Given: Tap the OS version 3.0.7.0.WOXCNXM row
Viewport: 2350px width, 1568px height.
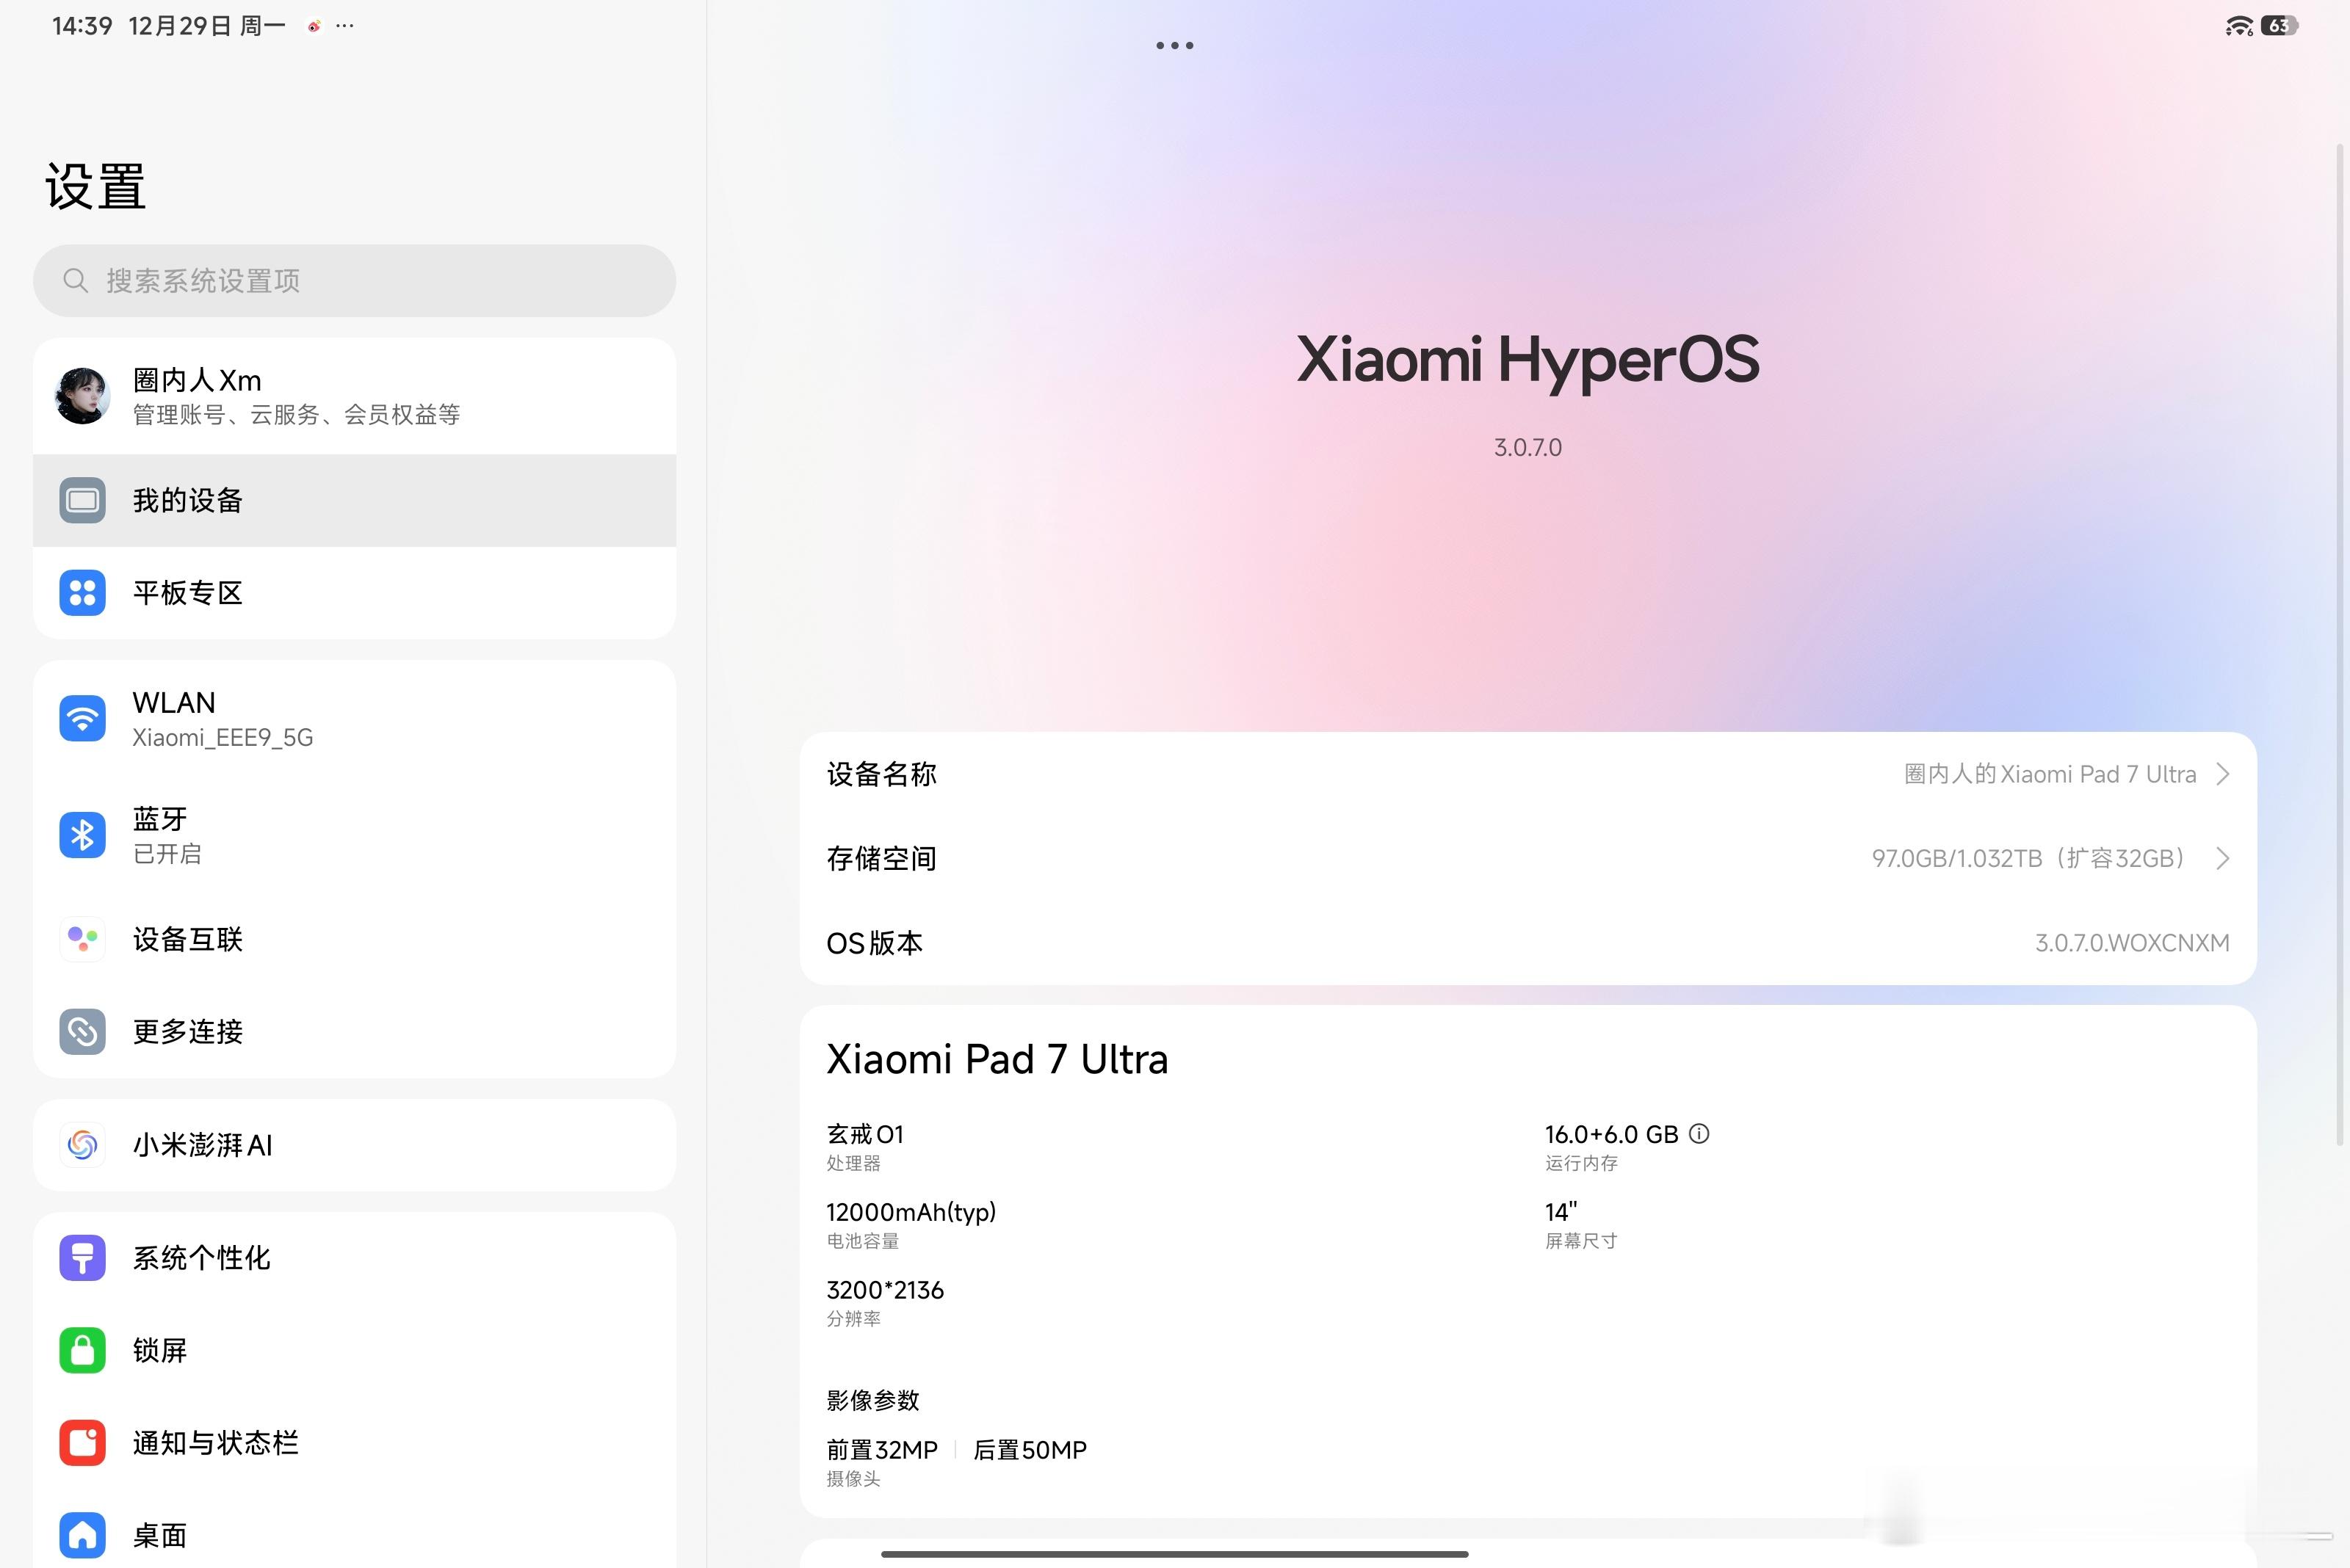Looking at the screenshot, I should tap(1527, 943).
